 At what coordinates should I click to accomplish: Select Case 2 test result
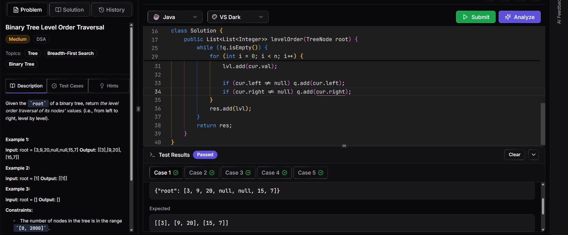pos(201,173)
